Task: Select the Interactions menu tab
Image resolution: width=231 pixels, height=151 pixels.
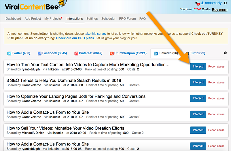Action: [75, 19]
